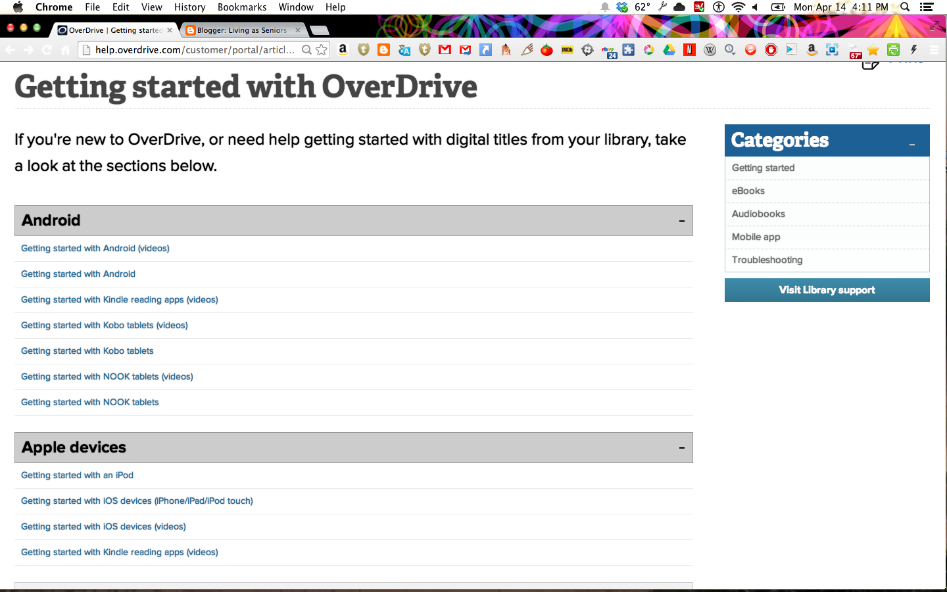
Task: Click the weather 67 degree extension icon
Action: [x=855, y=52]
